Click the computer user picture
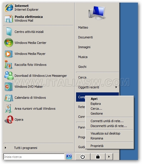This screenshot has height=164, width=142. (97, 13)
